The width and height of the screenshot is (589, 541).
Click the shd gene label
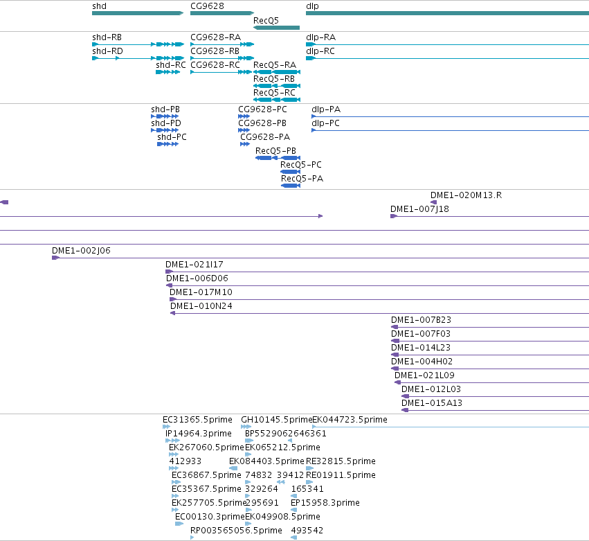pyautogui.click(x=99, y=6)
